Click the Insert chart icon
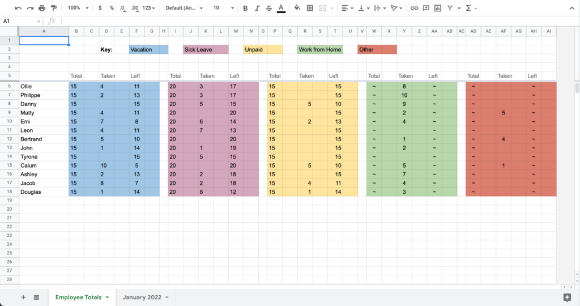Screen dimensions: 580x306 pyautogui.click(x=438, y=8)
